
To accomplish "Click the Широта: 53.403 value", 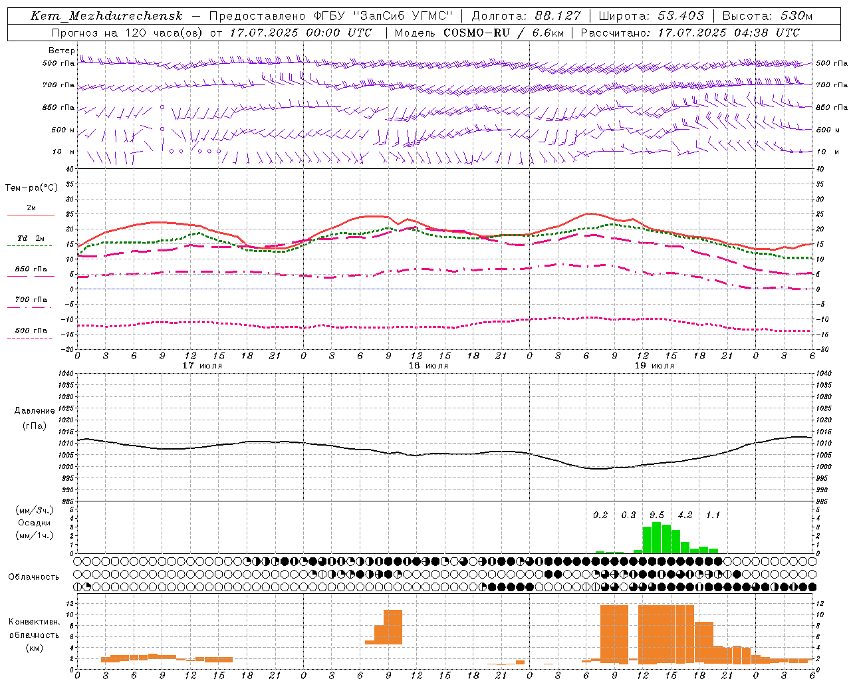I will pos(651,16).
